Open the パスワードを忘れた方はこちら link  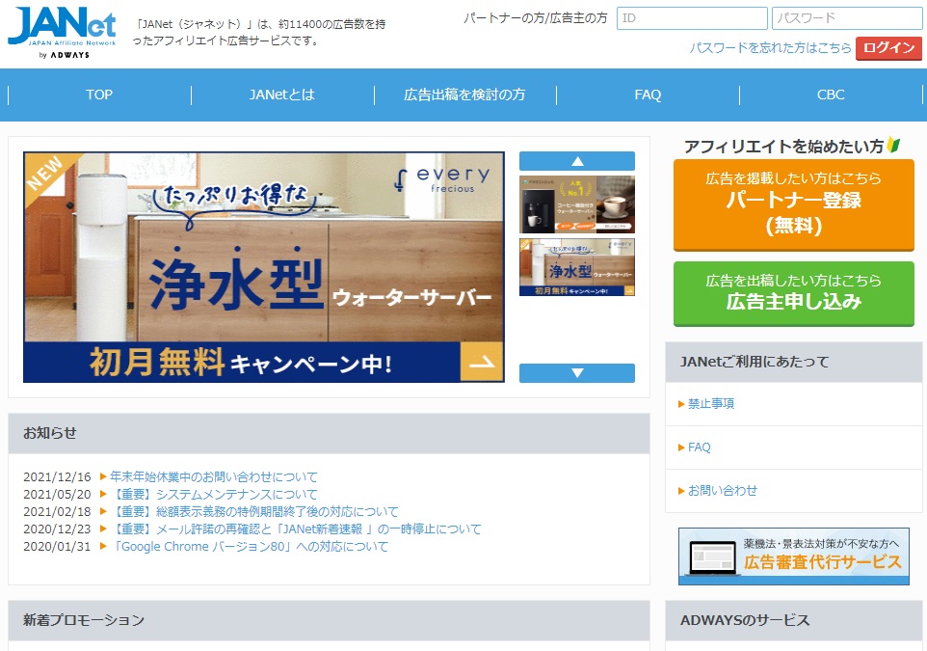point(770,48)
